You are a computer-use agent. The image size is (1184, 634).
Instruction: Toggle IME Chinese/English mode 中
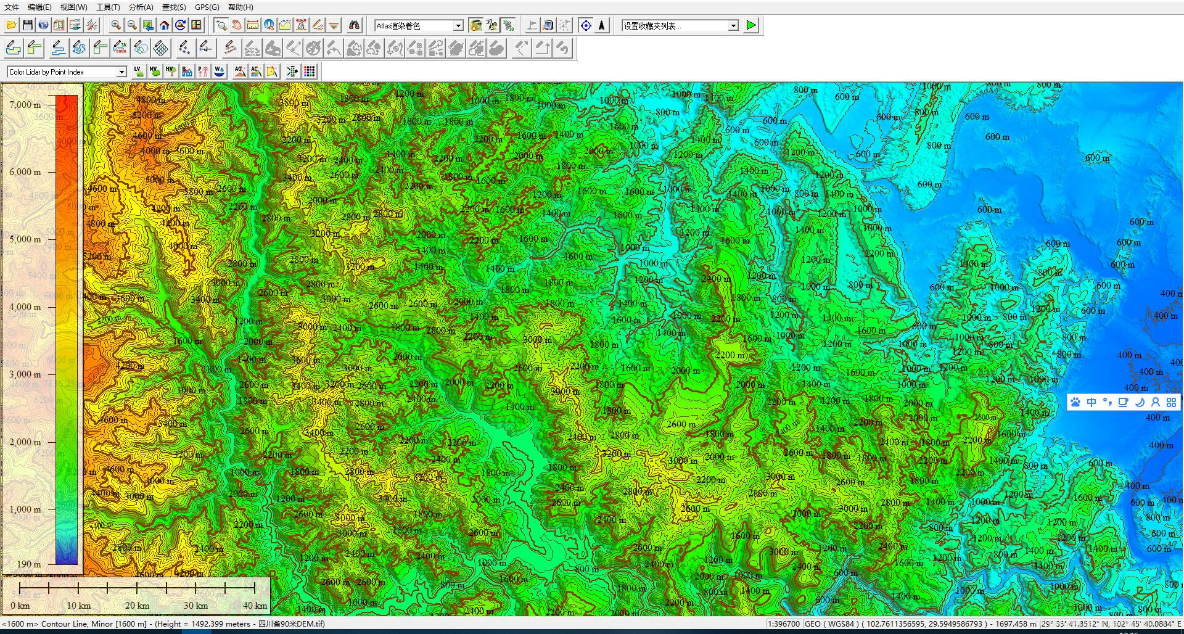(1091, 402)
